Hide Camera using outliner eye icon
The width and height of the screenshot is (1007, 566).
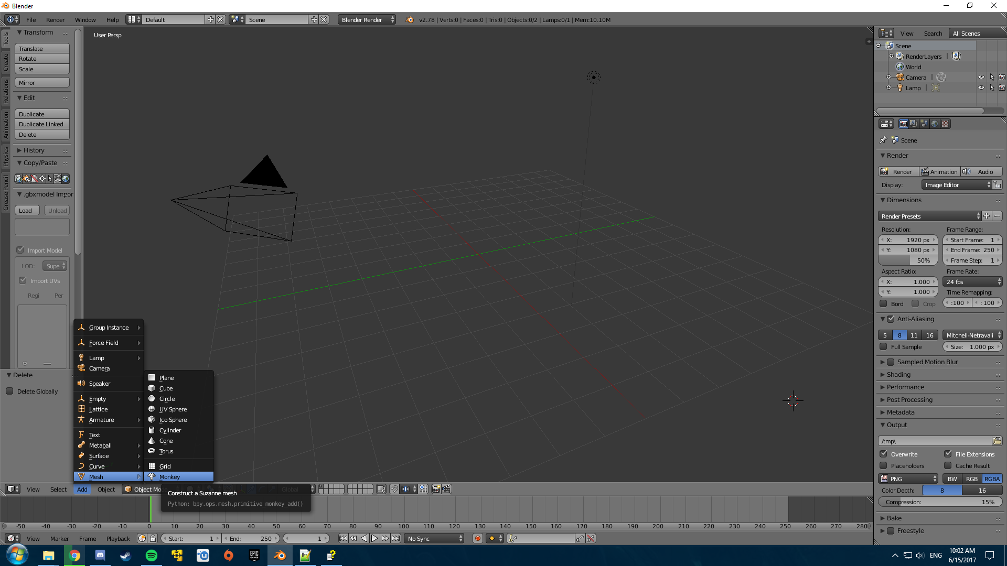[981, 77]
